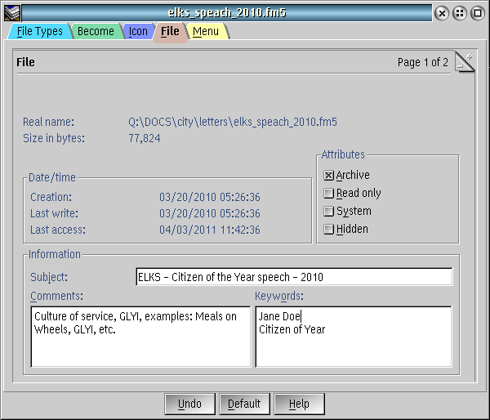Toggle the Archive attribute checkbox
This screenshot has height=420, width=490.
pos(329,175)
